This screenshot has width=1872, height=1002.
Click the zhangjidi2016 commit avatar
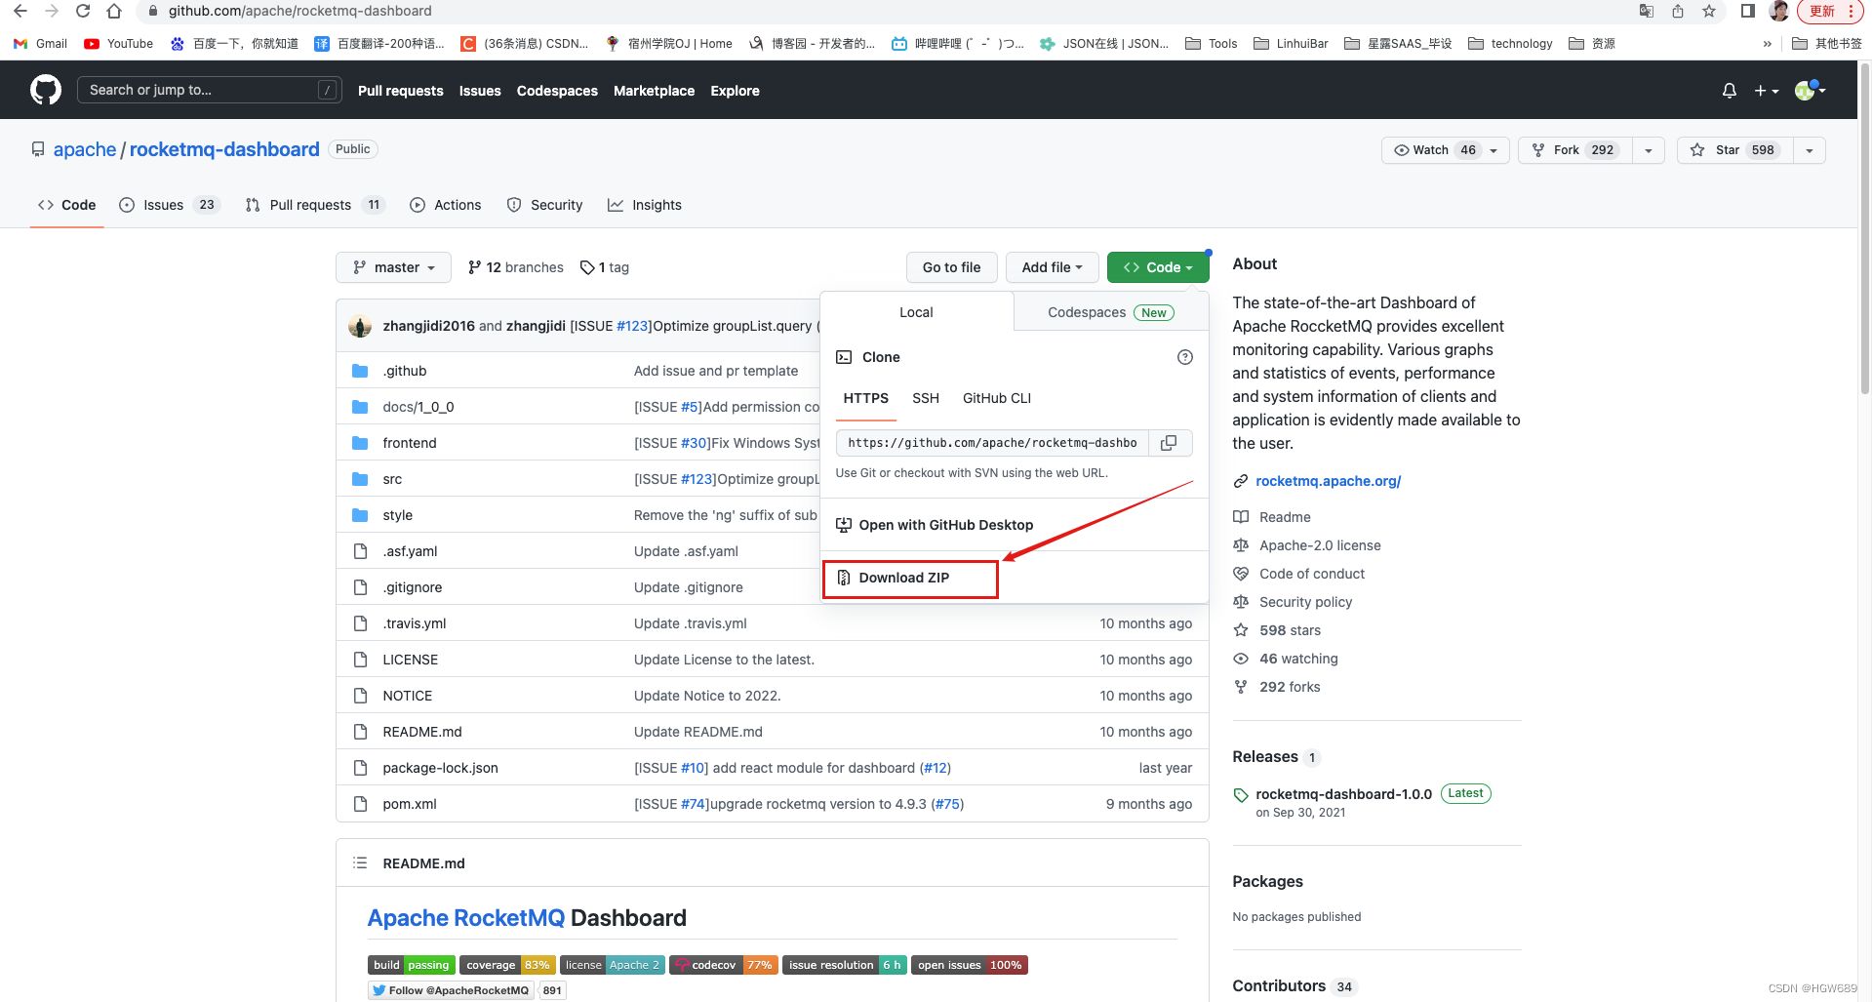coord(360,326)
